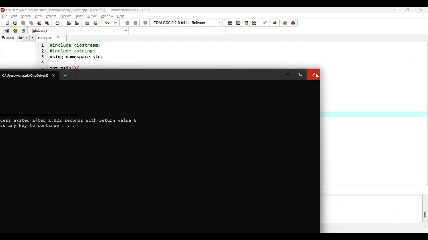Click the code line '#include <iostream>'
The width and height of the screenshot is (428, 240).
click(75, 45)
